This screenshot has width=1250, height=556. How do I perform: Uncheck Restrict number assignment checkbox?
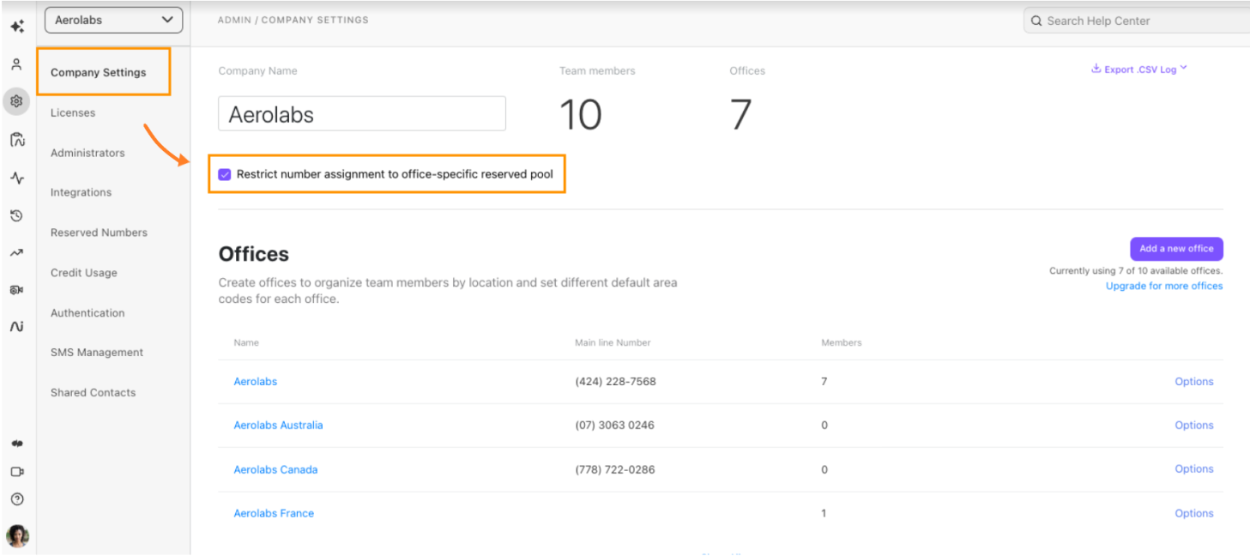(x=225, y=174)
